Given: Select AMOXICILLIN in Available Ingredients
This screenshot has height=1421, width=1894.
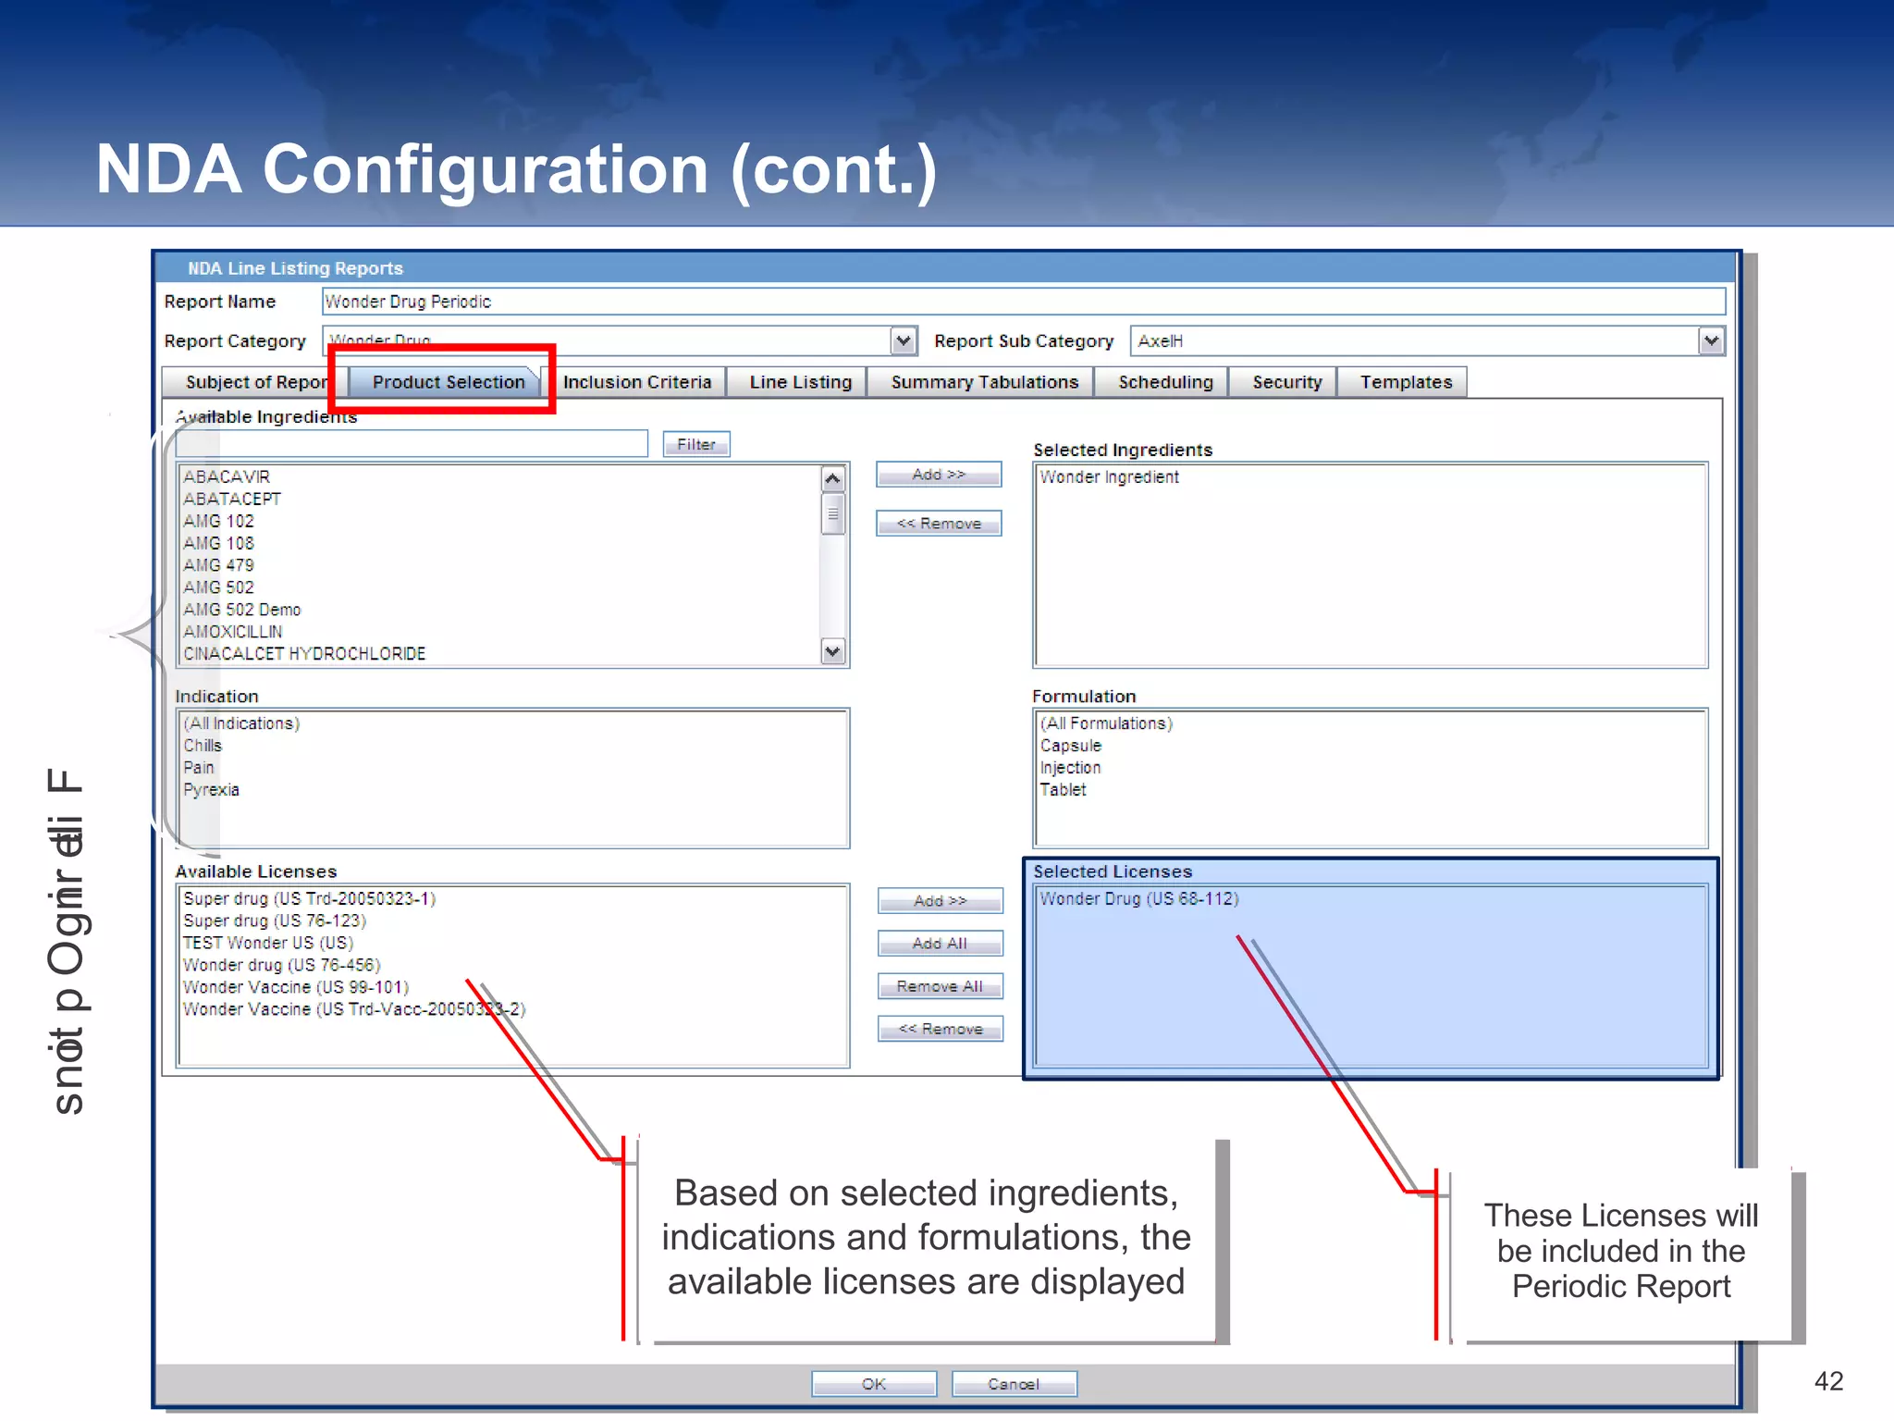Looking at the screenshot, I should pos(233,632).
